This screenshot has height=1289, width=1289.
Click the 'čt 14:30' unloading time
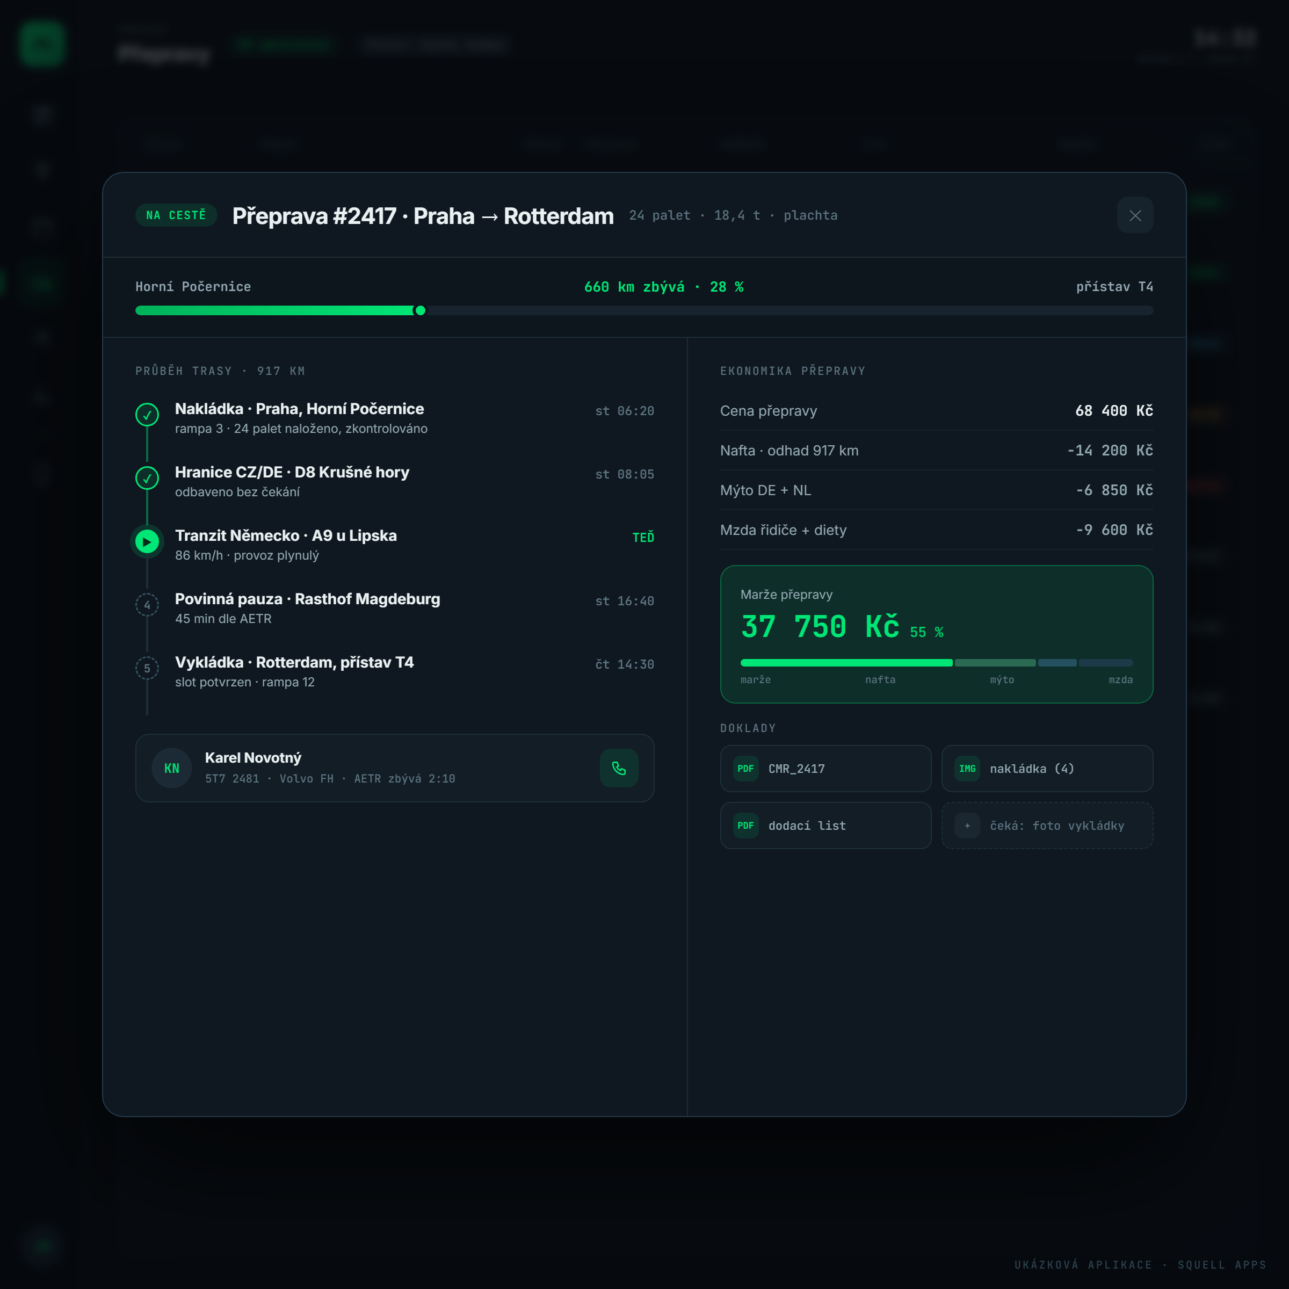coord(625,664)
